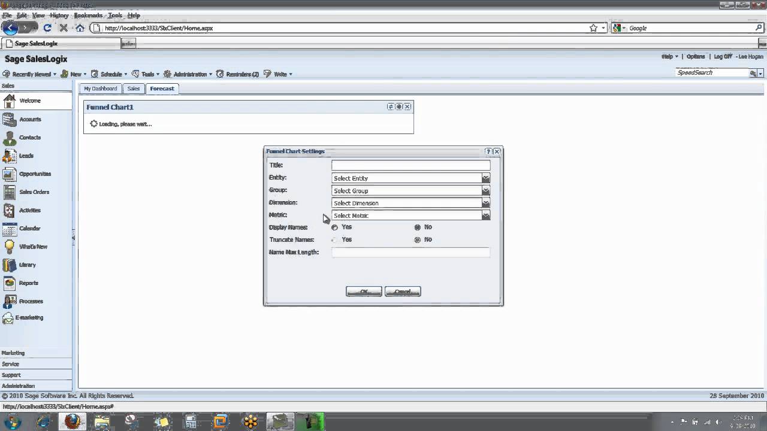The image size is (767, 431).
Task: Click the browser Home button
Action: point(80,28)
